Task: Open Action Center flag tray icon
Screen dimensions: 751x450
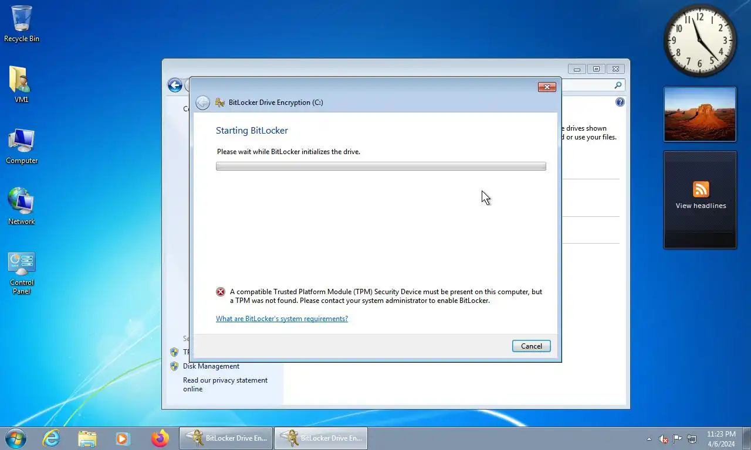Action: click(678, 438)
